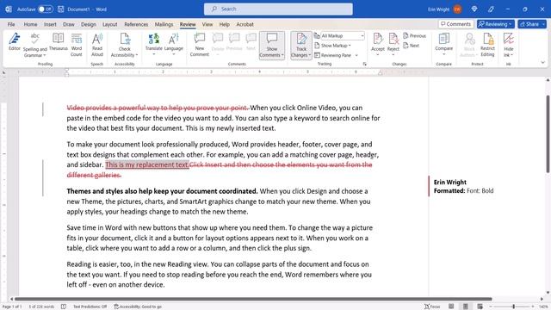Switch to the View tab
The height and width of the screenshot is (310, 551).
[207, 24]
